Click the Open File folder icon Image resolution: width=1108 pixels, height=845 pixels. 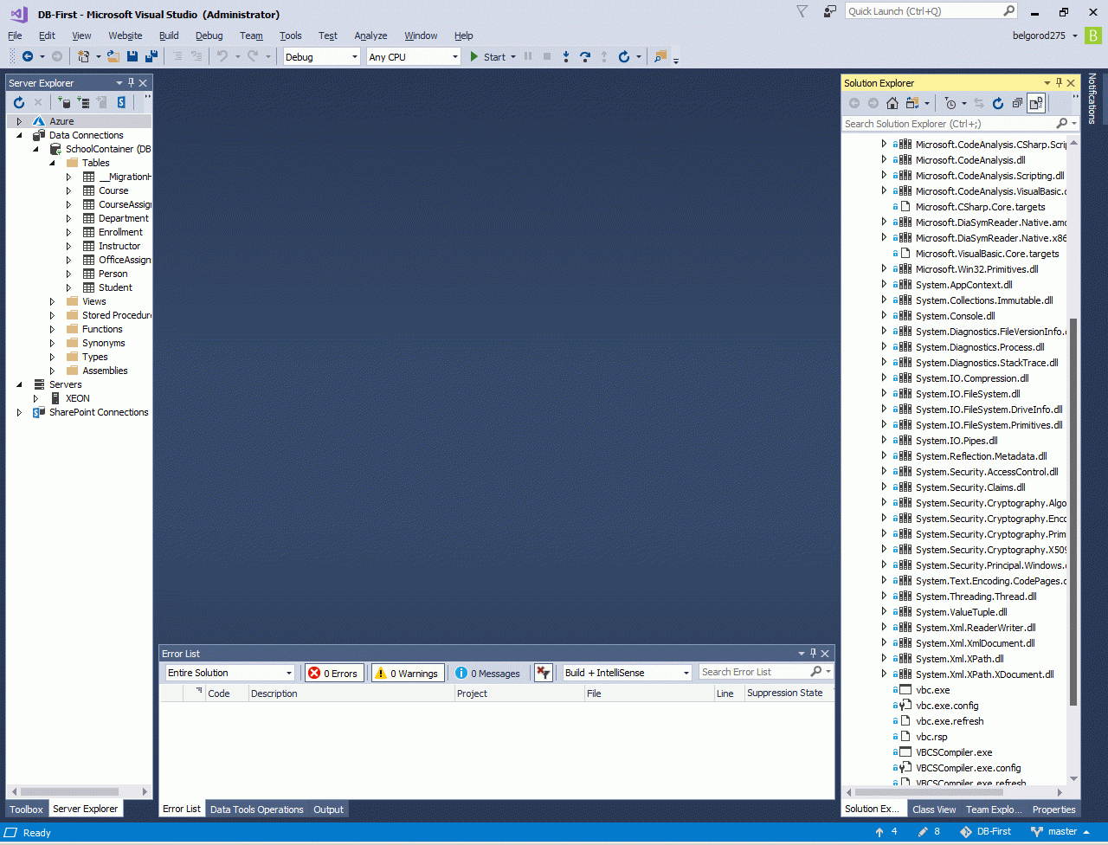(x=113, y=56)
